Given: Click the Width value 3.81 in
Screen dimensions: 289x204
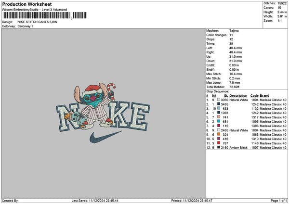Looking at the screenshot, I should (x=282, y=16).
